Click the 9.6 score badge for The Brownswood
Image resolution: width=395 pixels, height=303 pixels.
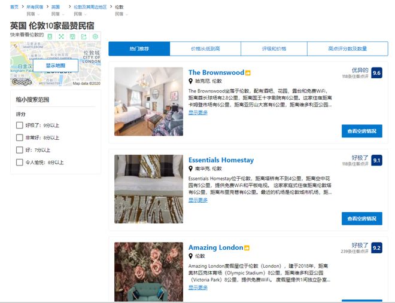pos(376,73)
